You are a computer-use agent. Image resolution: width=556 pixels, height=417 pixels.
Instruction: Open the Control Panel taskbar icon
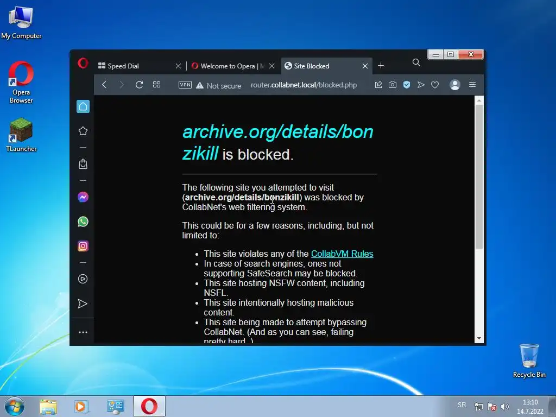tap(116, 406)
